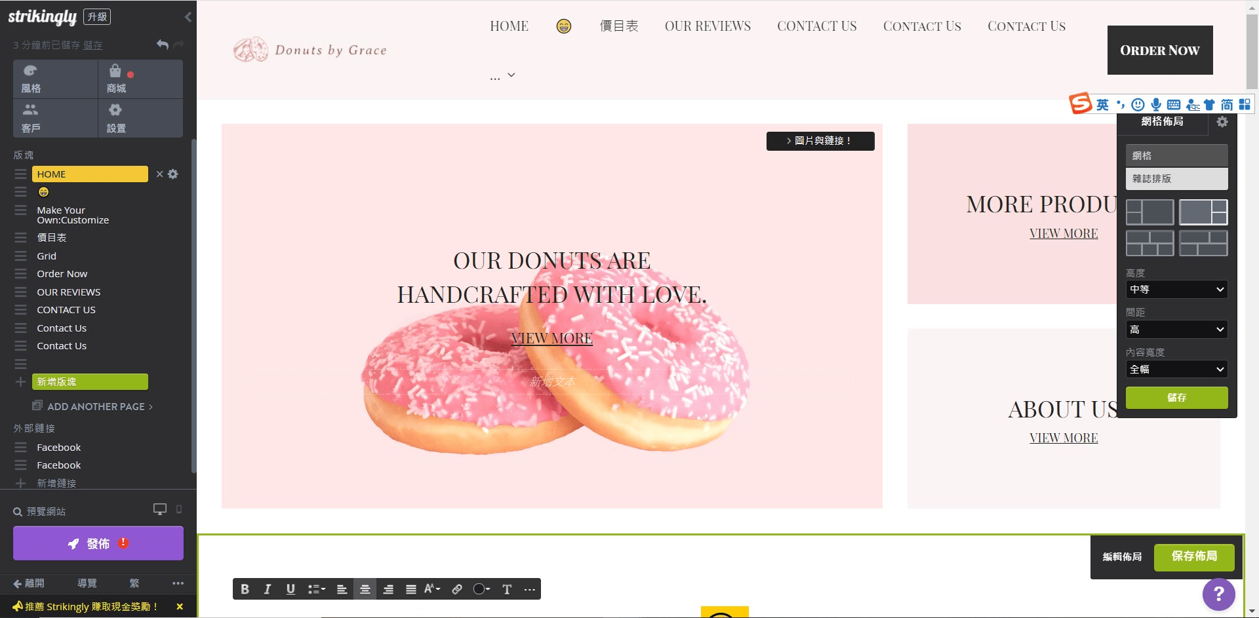Choose the first grid layout thumbnail
The image size is (1259, 618).
click(x=1149, y=212)
